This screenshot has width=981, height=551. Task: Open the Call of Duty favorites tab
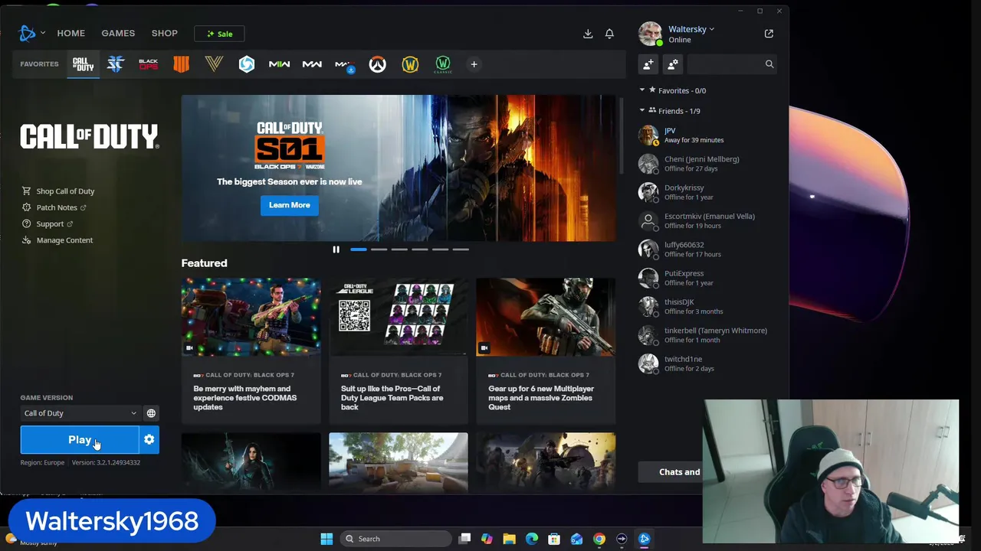pyautogui.click(x=83, y=64)
